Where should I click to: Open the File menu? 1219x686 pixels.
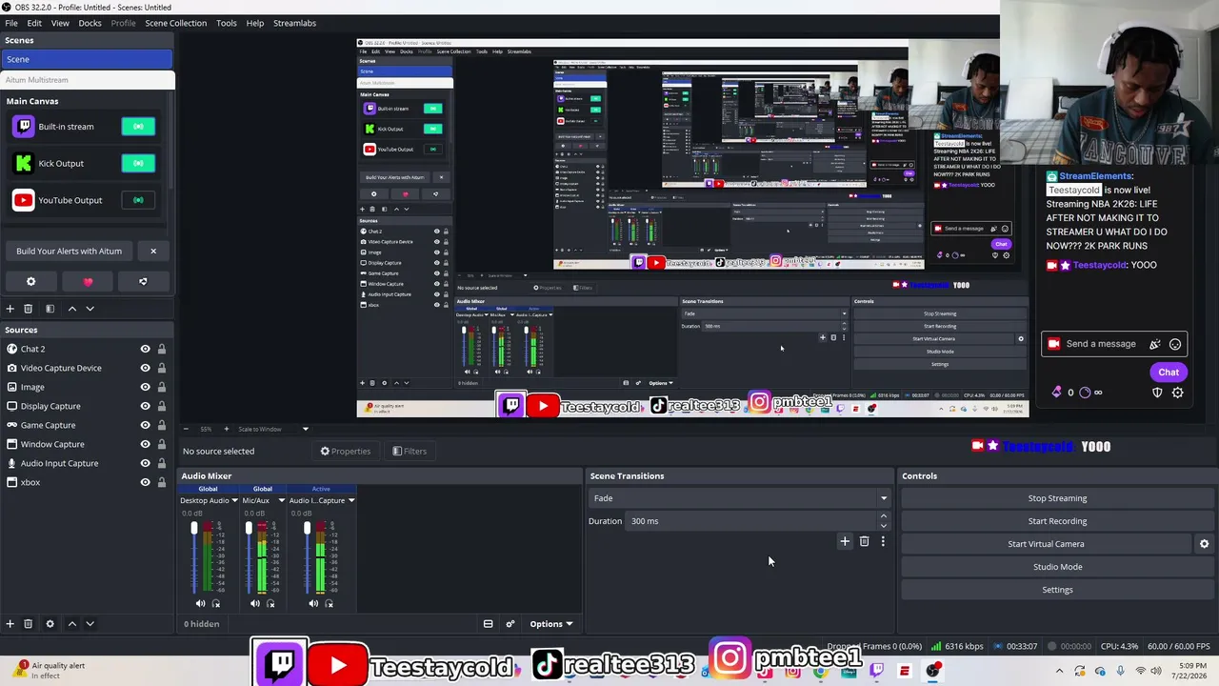tap(11, 23)
